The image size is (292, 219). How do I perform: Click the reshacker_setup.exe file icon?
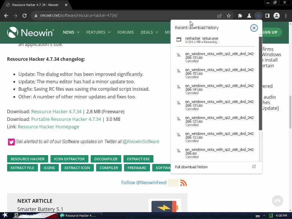[x=179, y=39]
